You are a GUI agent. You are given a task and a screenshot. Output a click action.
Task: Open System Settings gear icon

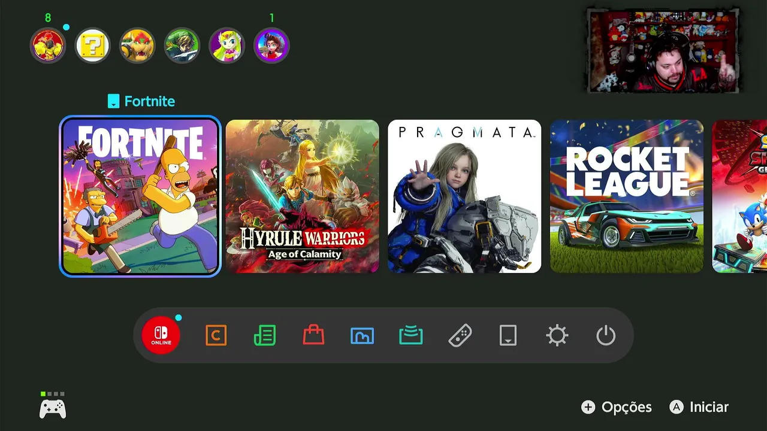click(x=557, y=335)
